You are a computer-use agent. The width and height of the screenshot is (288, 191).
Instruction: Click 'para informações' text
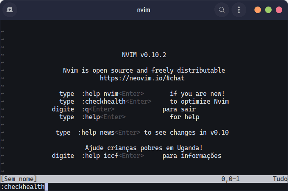192,156
